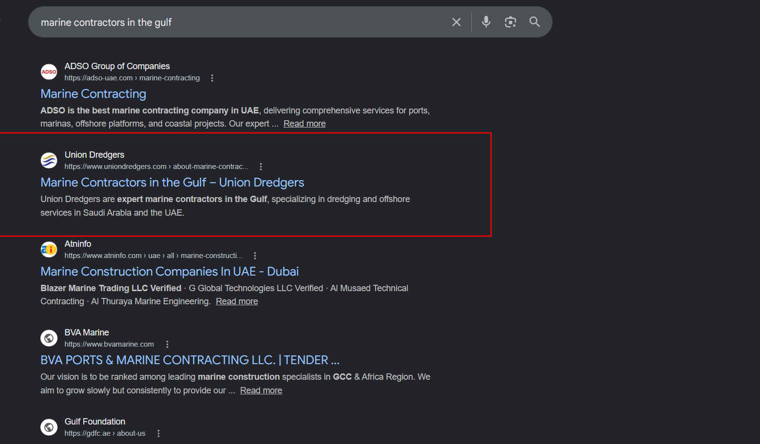Click the Atninfo favicon
760x444 pixels.
pyautogui.click(x=49, y=250)
